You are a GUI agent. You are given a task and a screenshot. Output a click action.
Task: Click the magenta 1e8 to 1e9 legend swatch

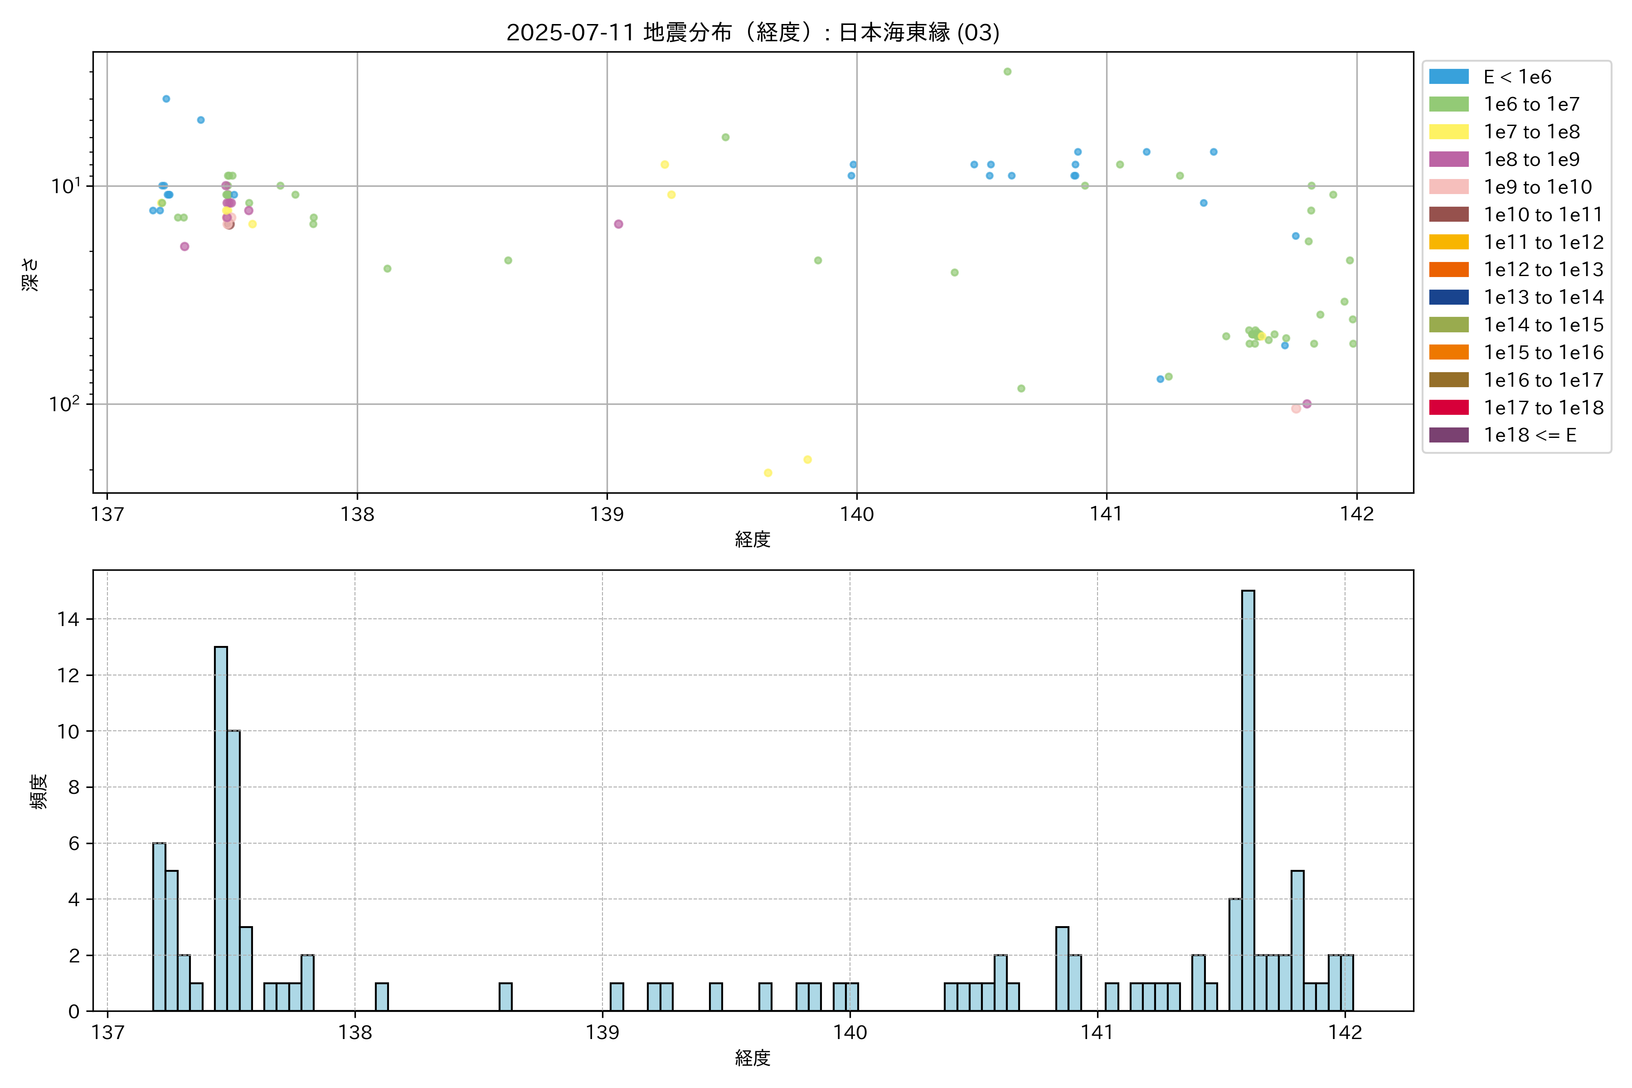tap(1448, 159)
